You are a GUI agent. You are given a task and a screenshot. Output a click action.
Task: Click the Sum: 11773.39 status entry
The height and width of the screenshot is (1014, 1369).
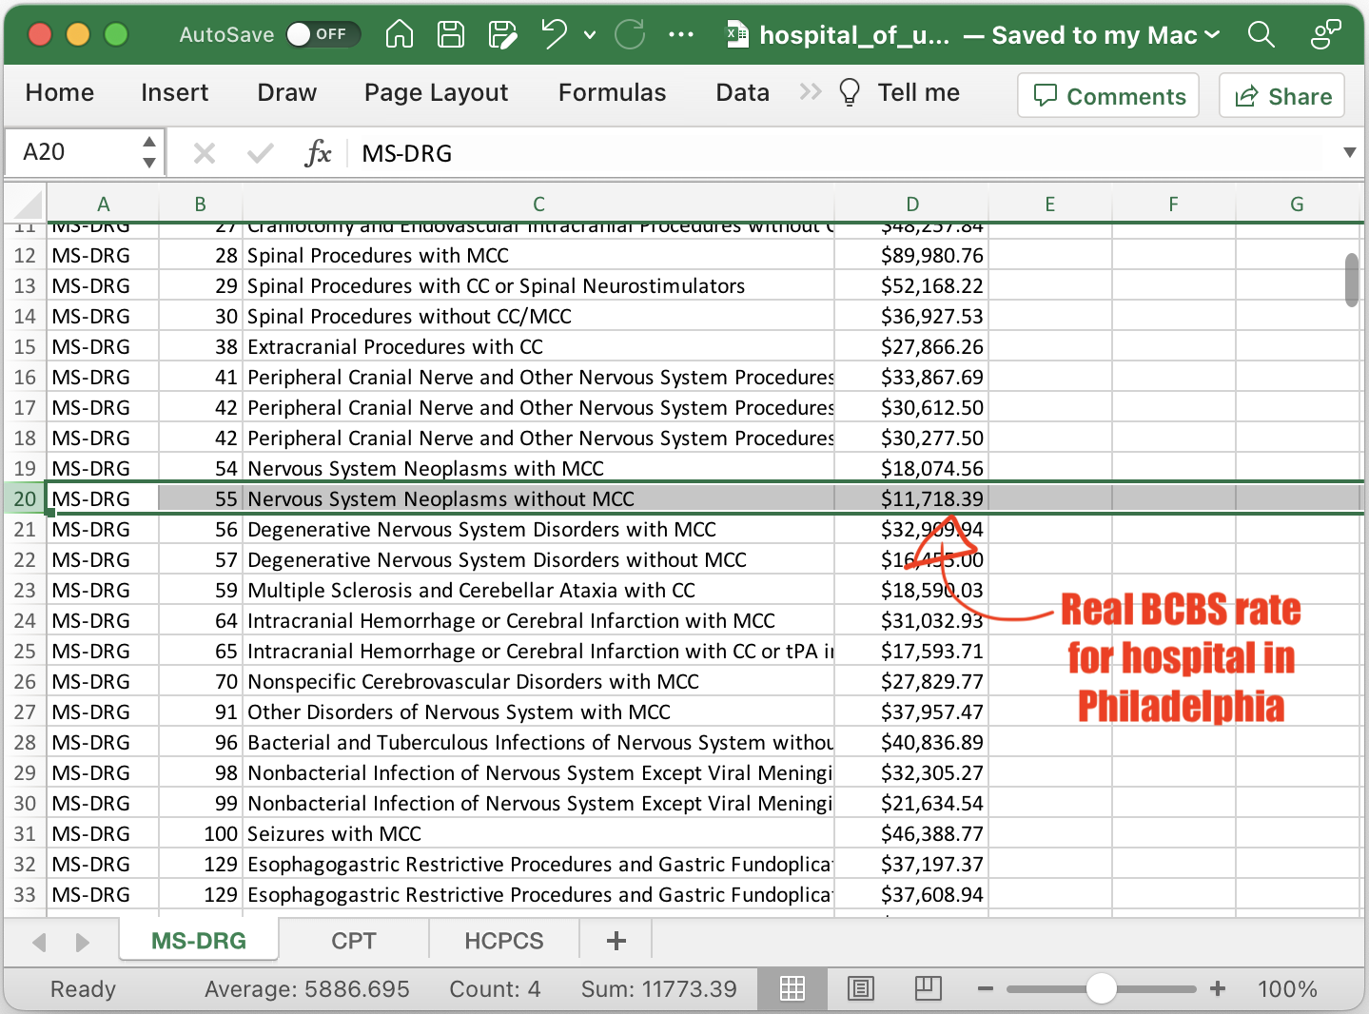click(x=658, y=988)
